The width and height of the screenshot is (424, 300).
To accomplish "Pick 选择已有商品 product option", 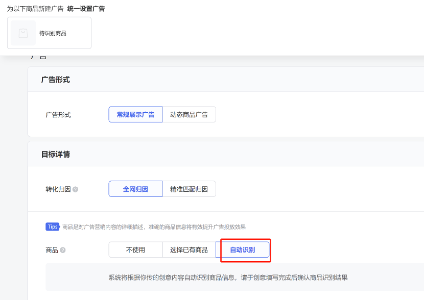I will [x=189, y=250].
